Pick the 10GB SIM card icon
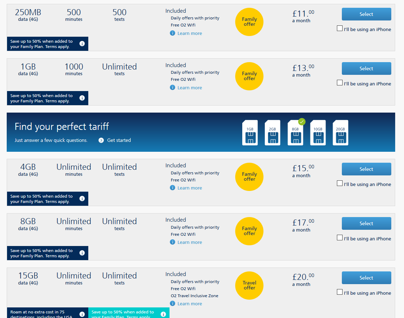This screenshot has width=404, height=318. (x=318, y=133)
